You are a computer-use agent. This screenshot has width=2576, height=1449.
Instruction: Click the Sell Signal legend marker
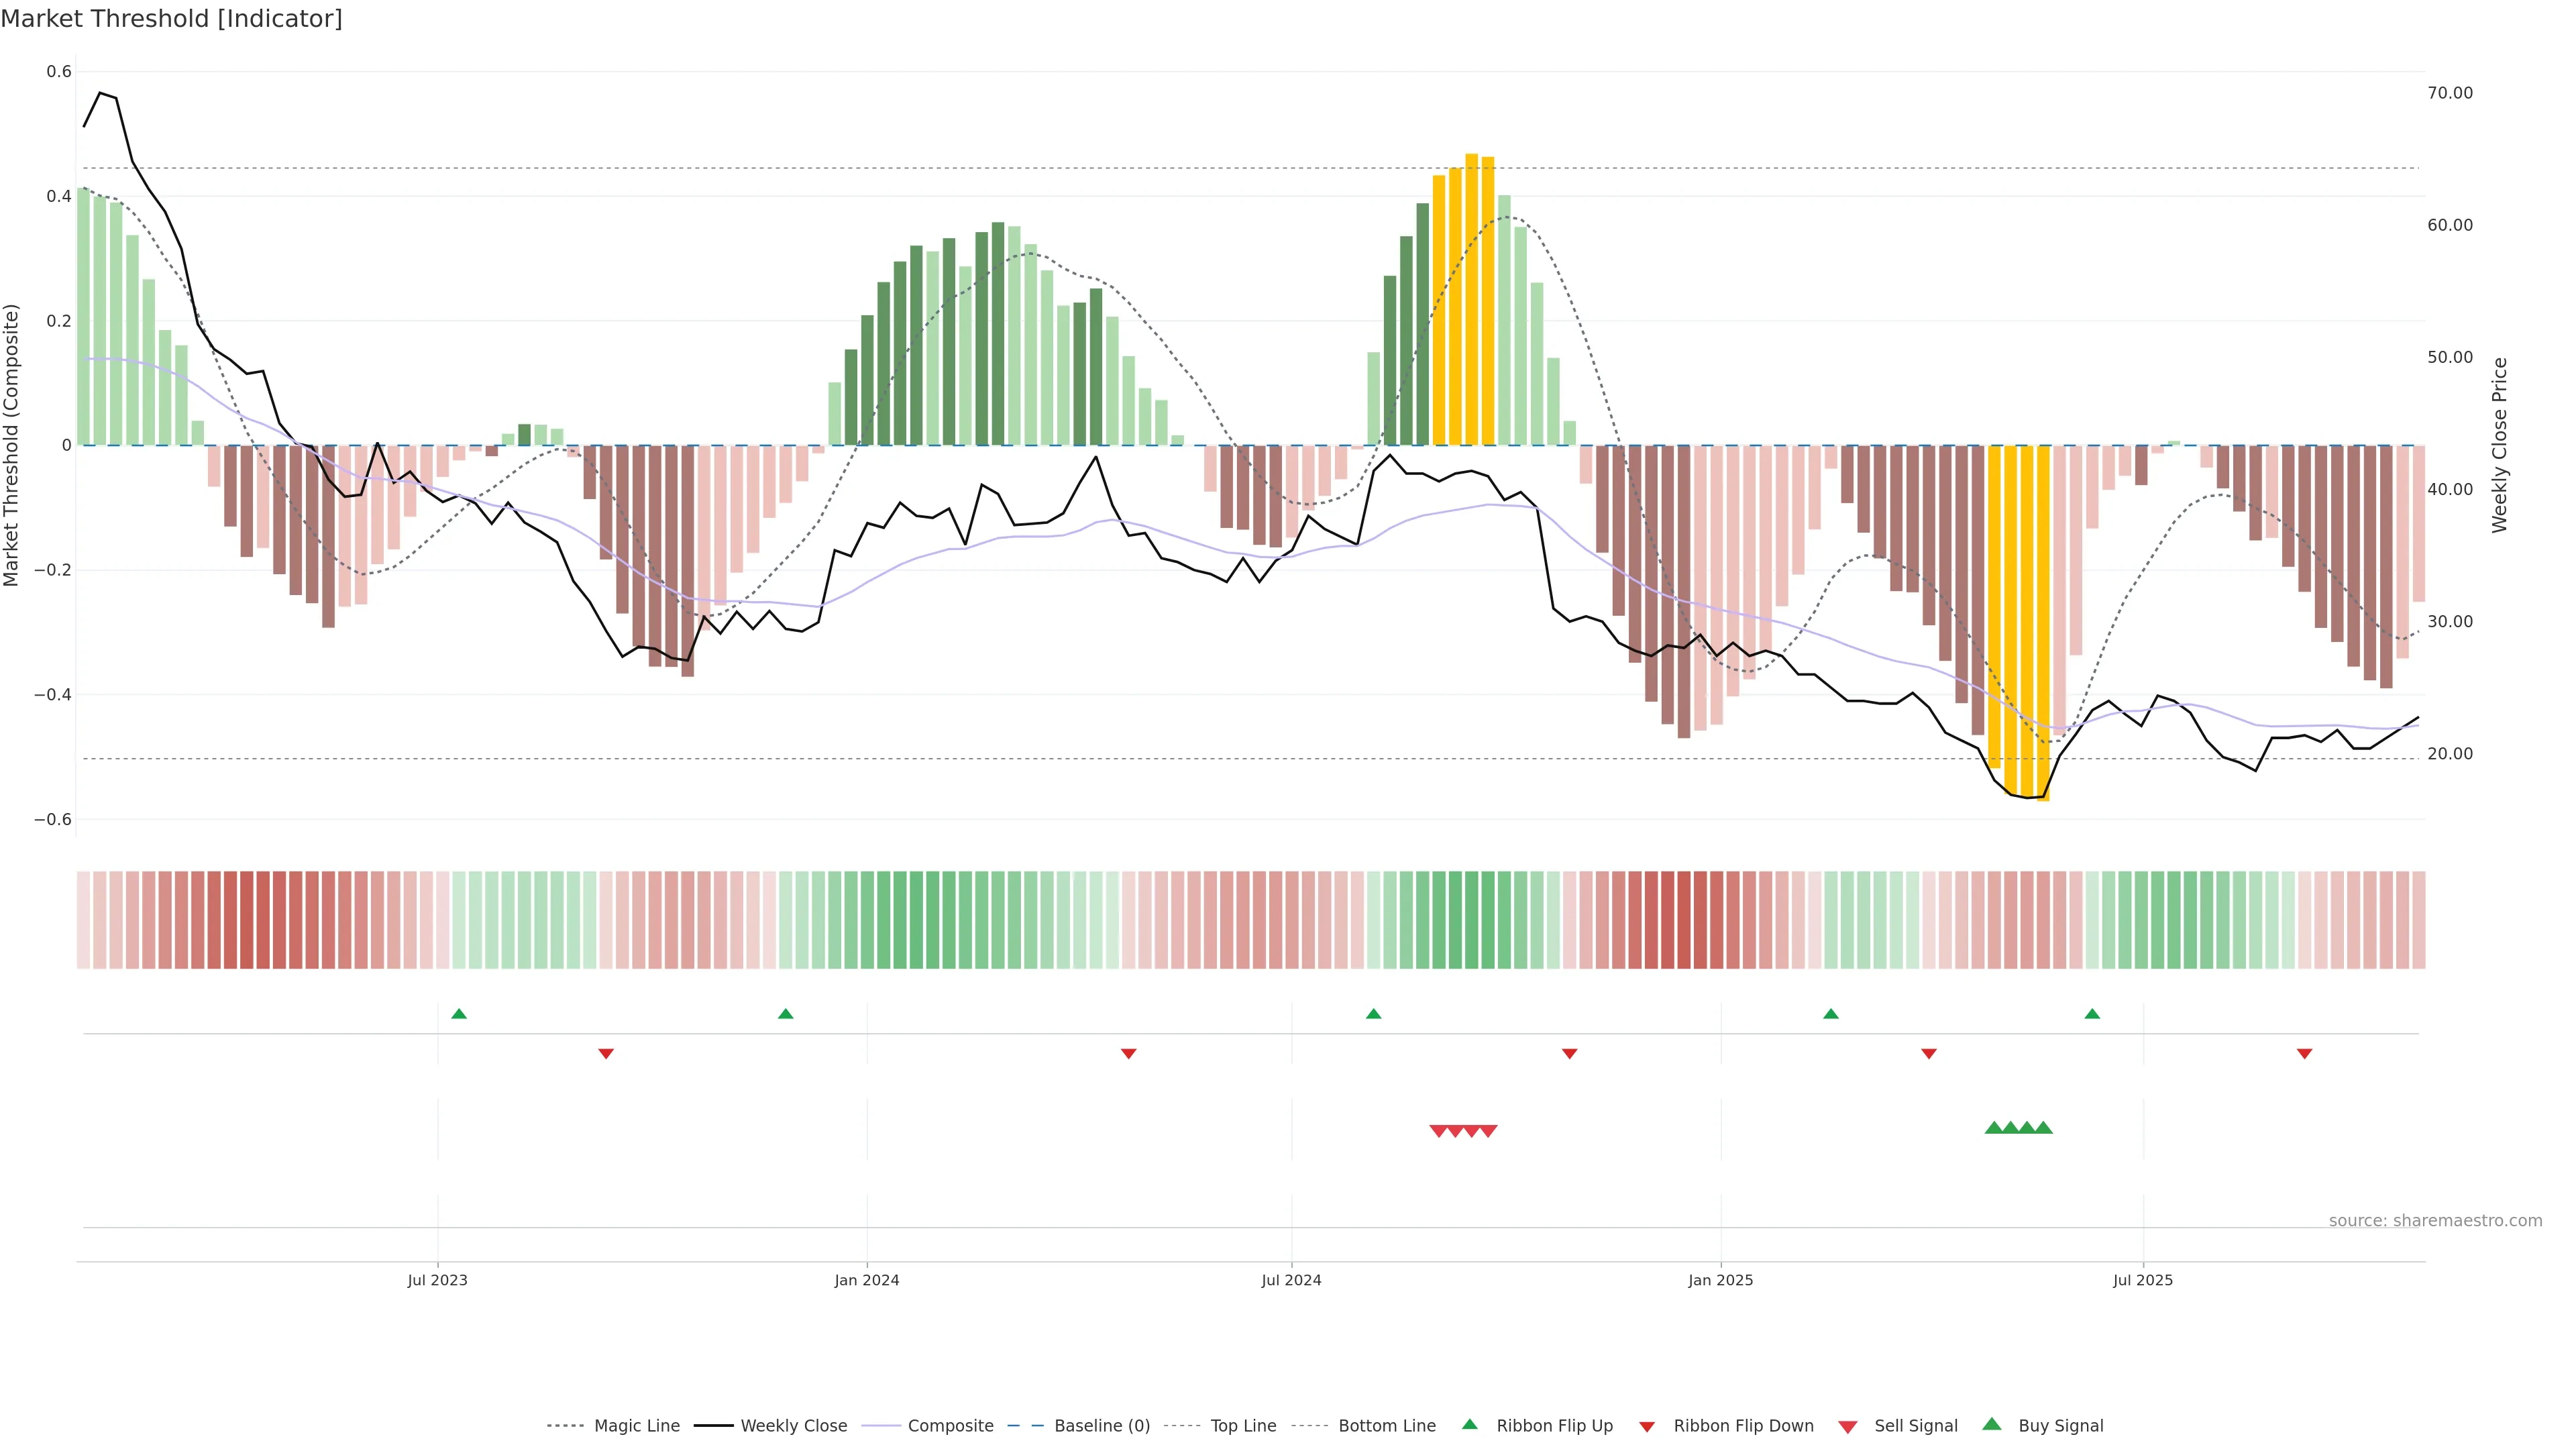pos(1848,1427)
